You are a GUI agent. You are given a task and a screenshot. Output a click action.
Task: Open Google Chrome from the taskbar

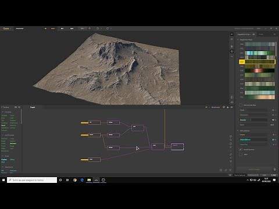coord(75,180)
